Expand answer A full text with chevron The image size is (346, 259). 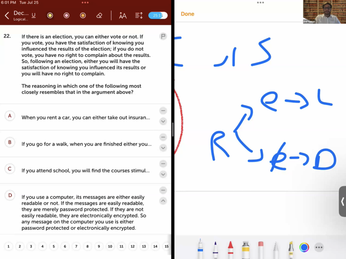[x=163, y=122]
